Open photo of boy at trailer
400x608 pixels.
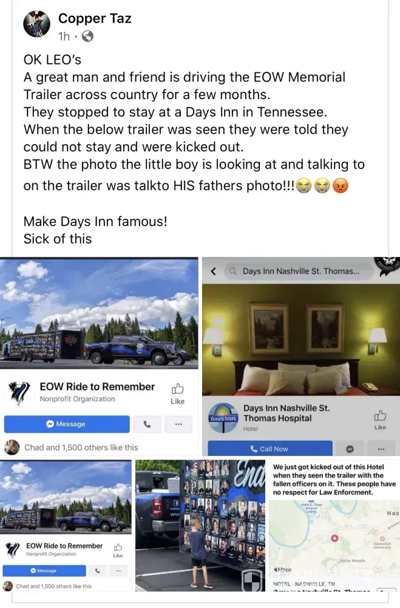(200, 525)
